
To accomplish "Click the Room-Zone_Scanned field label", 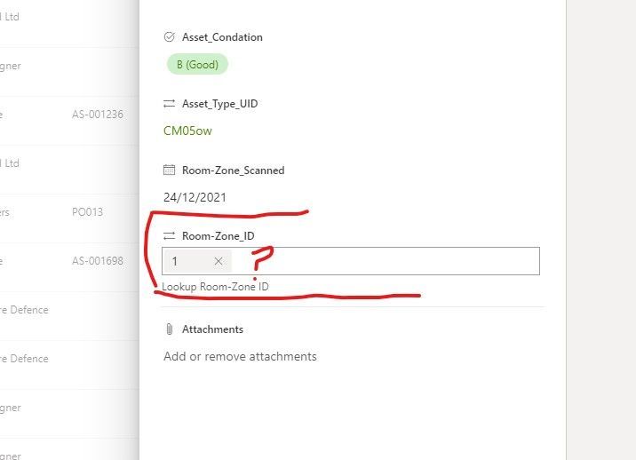I will (233, 170).
